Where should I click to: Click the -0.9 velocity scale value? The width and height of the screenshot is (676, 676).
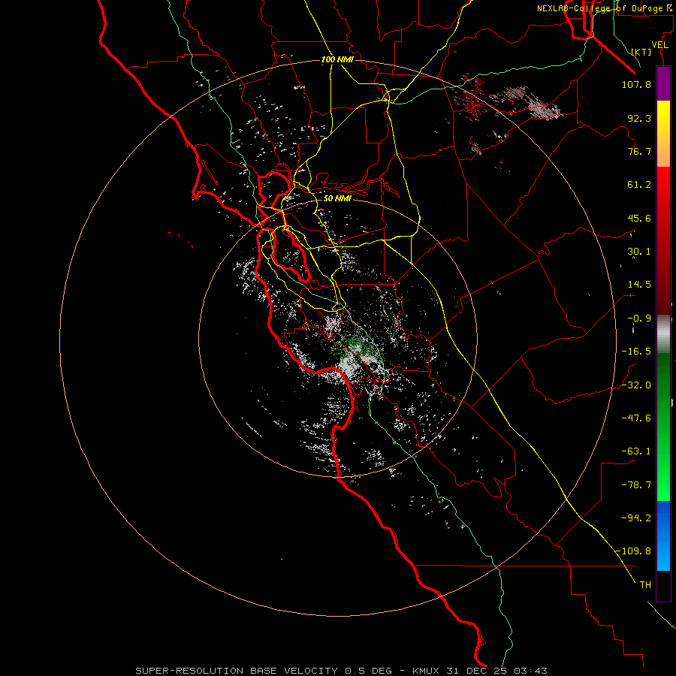click(639, 318)
